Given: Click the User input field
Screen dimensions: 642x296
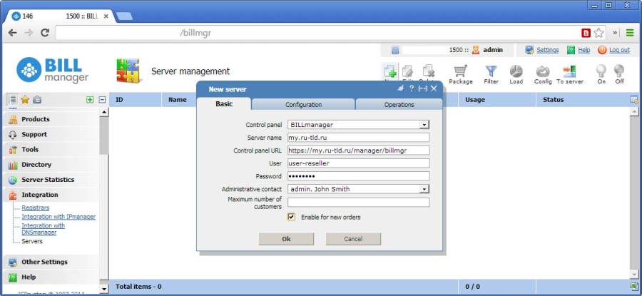Looking at the screenshot, I should (358, 163).
